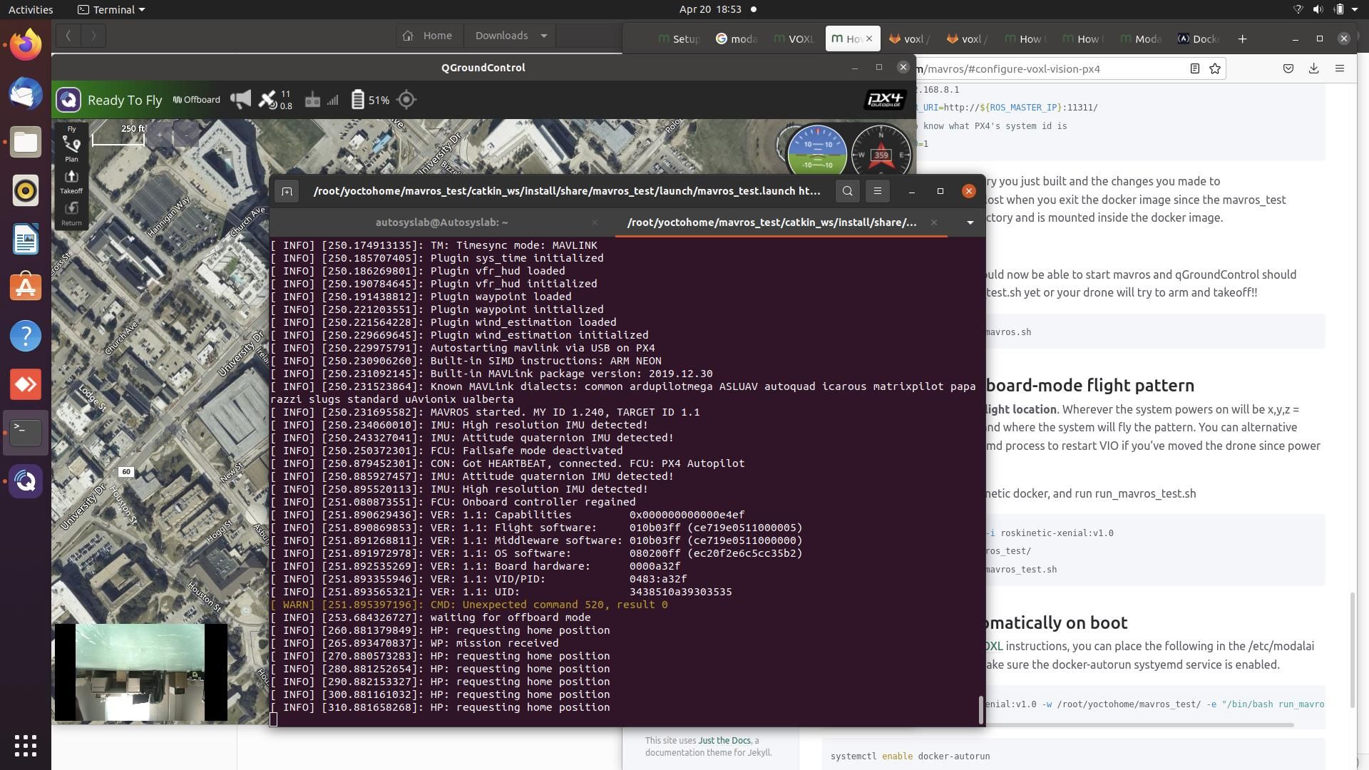Toggle reader view in Firefox address bar
The width and height of the screenshot is (1369, 770).
point(1194,68)
